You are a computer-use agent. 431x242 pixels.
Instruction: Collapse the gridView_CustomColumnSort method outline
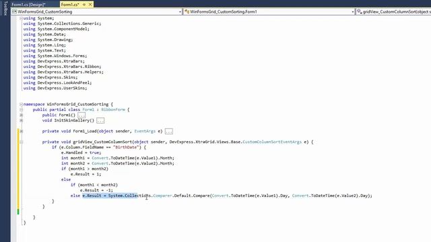click(x=21, y=142)
